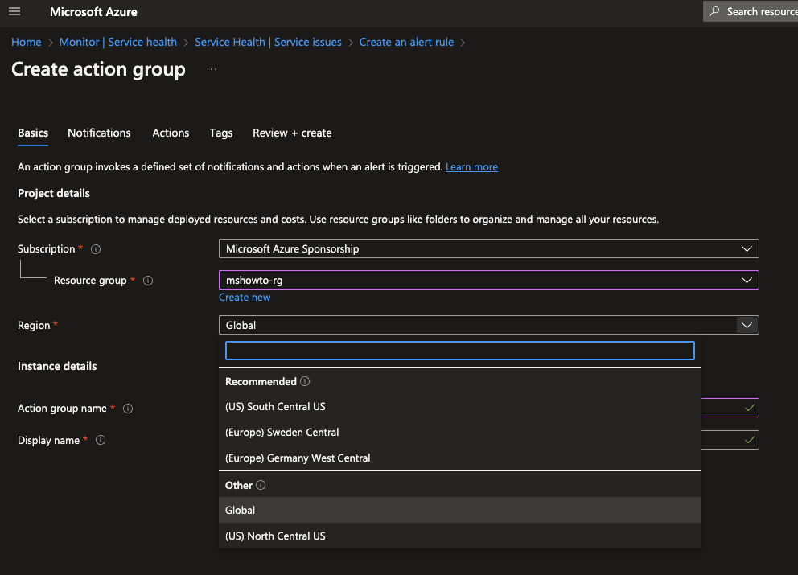Image resolution: width=798 pixels, height=575 pixels.
Task: Open the Resource group dropdown
Action: (488, 280)
